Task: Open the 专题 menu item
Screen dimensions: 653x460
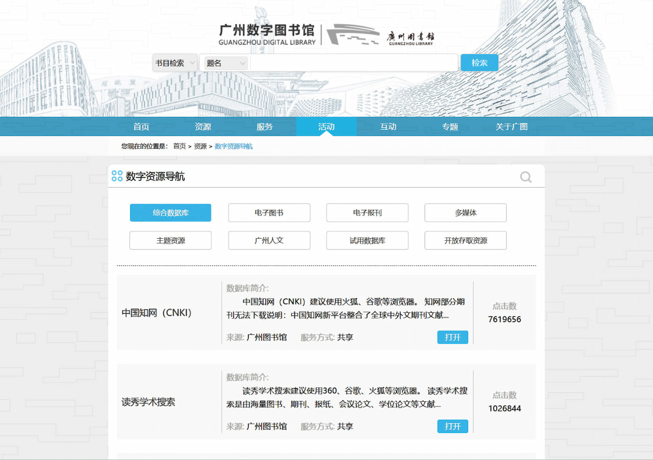Action: pyautogui.click(x=450, y=126)
